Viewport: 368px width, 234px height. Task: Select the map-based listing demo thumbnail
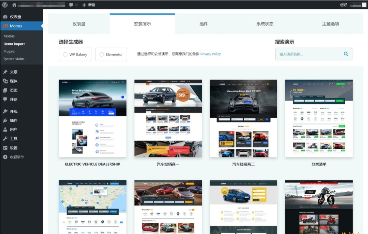[93, 207]
